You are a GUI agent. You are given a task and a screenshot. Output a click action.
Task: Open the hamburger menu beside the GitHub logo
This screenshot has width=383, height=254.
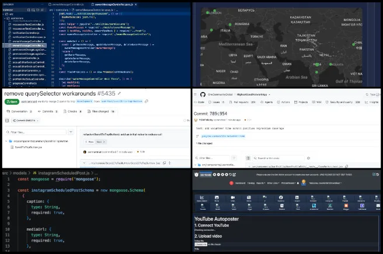(x=196, y=94)
